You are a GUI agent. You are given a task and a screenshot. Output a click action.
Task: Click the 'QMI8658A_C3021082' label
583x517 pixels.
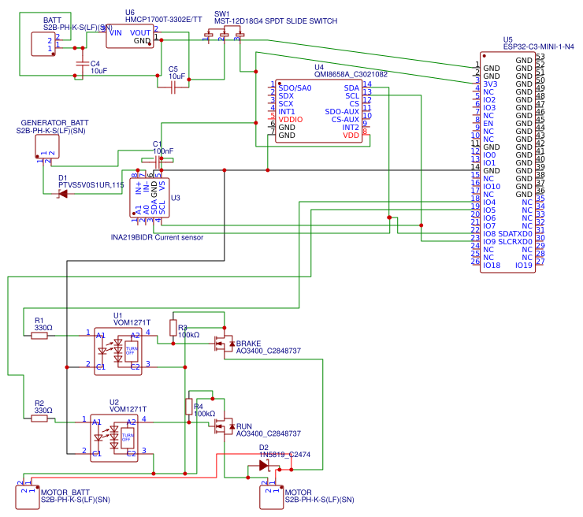click(x=351, y=74)
